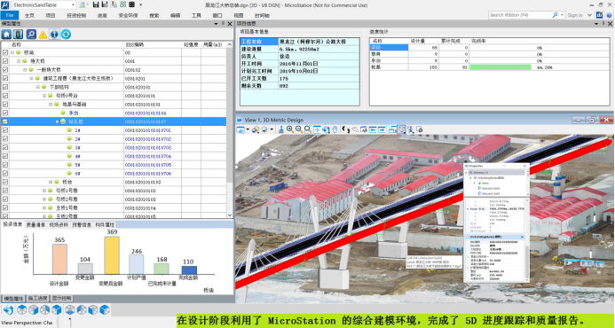Open the View Attributes dropdown arrow
This screenshot has width=615, height=328.
point(248,129)
